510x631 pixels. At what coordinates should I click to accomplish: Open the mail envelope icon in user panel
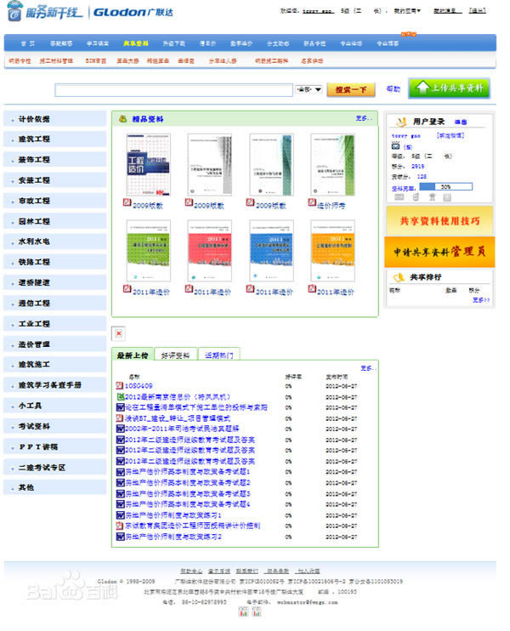(x=396, y=146)
